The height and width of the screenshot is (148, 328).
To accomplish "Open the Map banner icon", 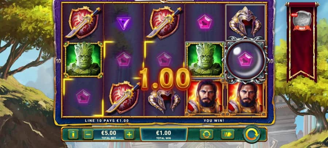I will coord(302,21).
